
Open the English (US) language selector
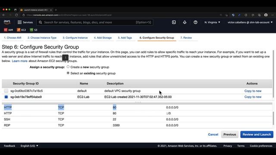coord(29,146)
